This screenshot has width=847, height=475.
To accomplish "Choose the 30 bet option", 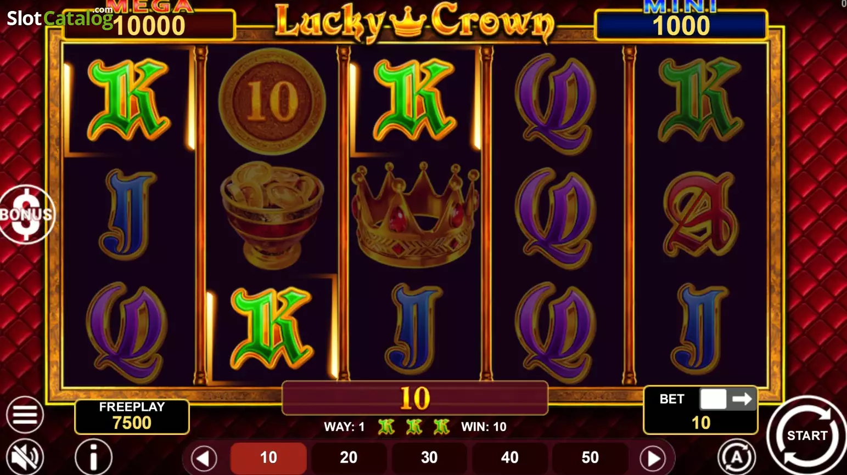I will coord(429,457).
